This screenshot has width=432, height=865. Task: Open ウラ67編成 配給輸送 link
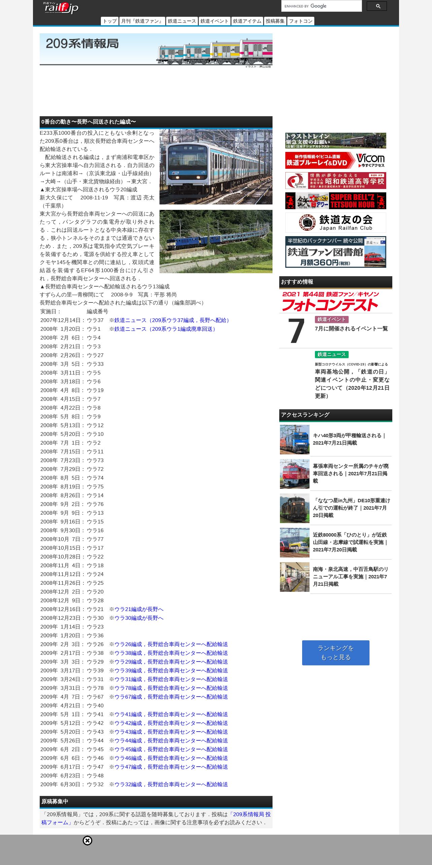(171, 697)
